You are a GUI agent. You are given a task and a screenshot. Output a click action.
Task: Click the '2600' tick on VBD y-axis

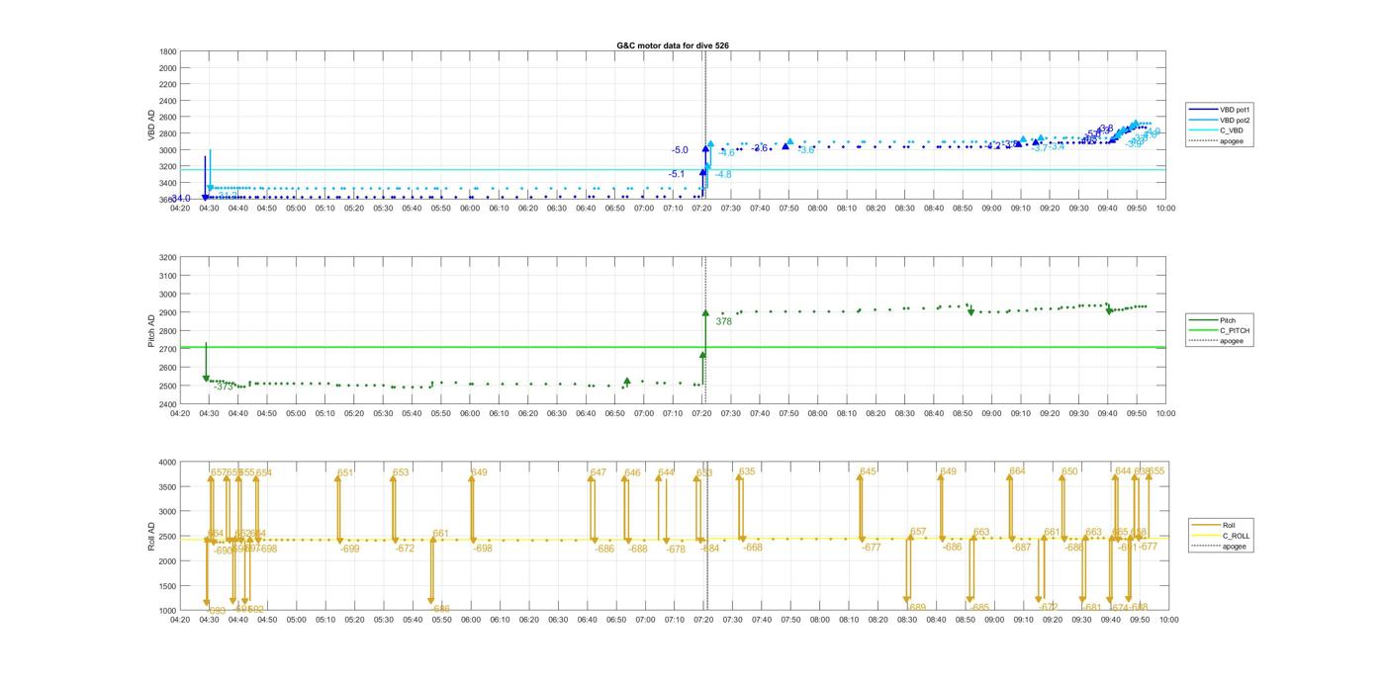168,118
